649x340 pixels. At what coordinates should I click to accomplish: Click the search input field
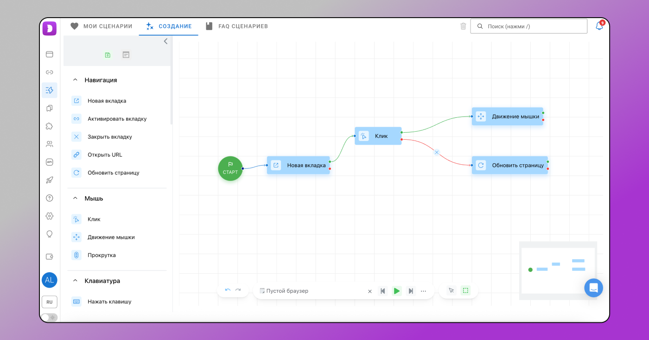tap(533, 26)
